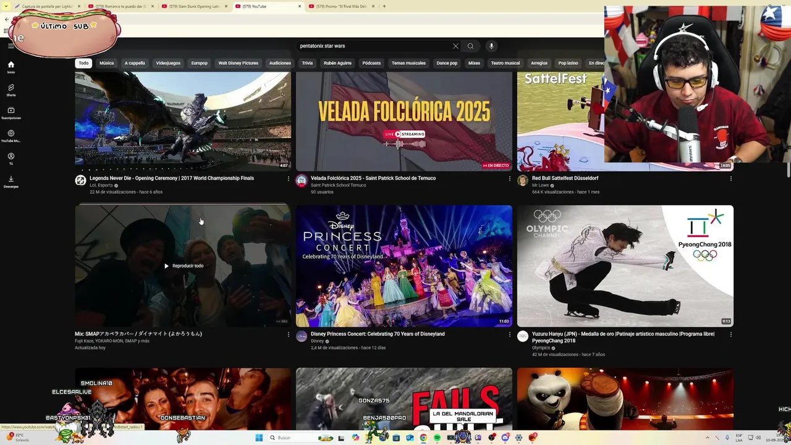Select the Temas musicales chip
Screen dimensions: 791x445
click(x=408, y=63)
